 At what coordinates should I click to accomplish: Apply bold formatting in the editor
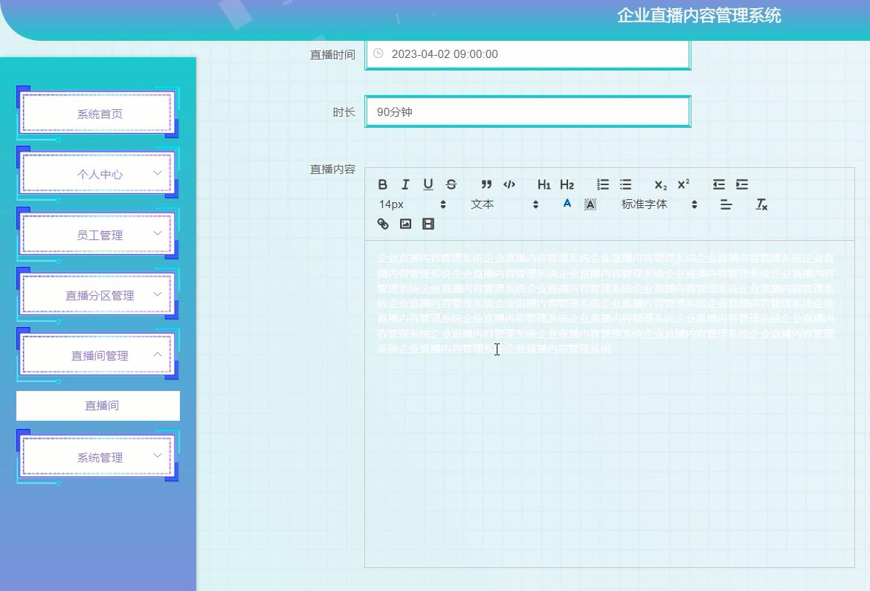click(x=383, y=184)
